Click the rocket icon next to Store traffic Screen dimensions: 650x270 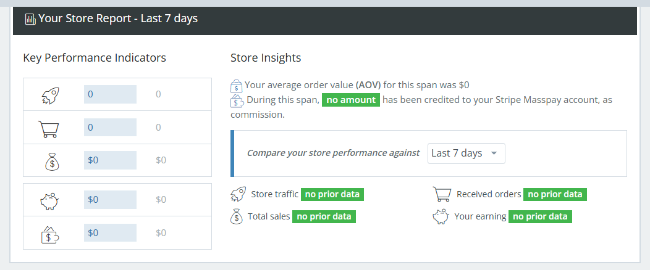238,195
